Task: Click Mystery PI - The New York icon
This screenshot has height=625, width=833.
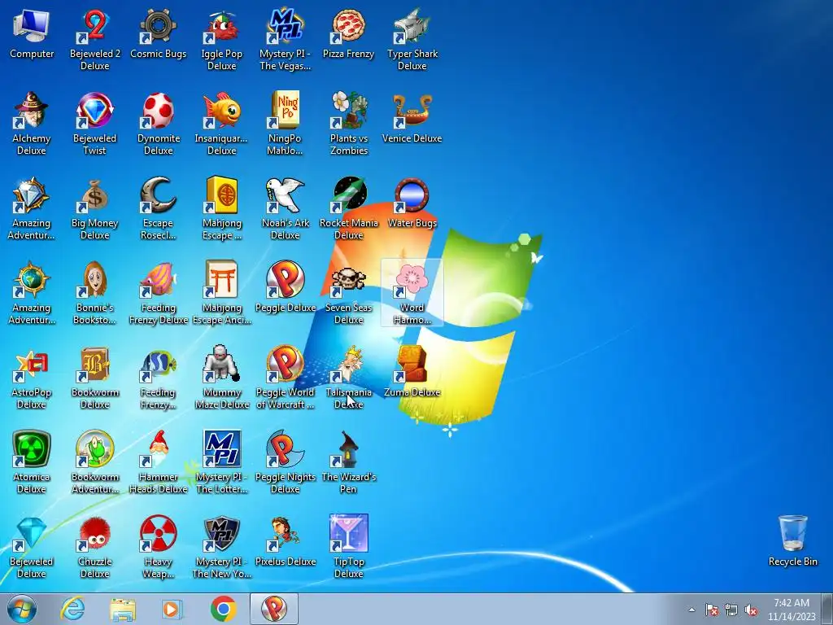Action: [x=221, y=546]
